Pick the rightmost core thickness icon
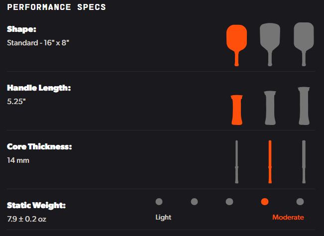This screenshot has width=324, height=236. pos(303,162)
